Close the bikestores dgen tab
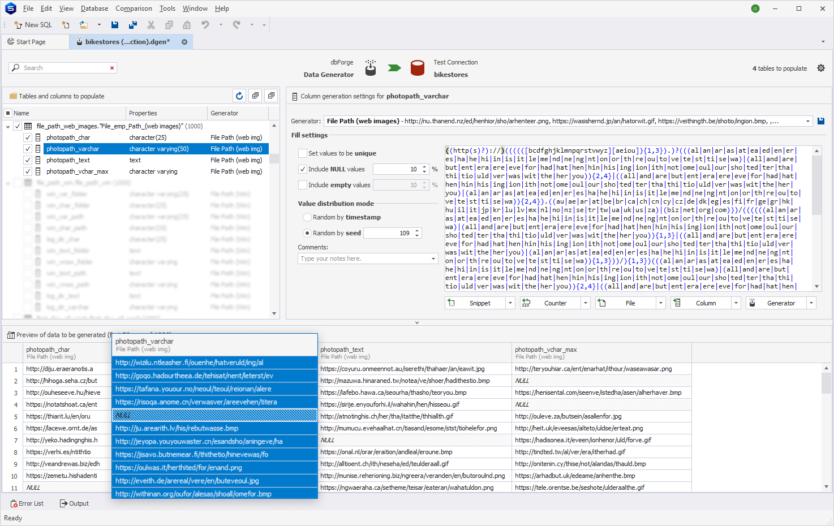Image resolution: width=834 pixels, height=526 pixels. point(184,42)
